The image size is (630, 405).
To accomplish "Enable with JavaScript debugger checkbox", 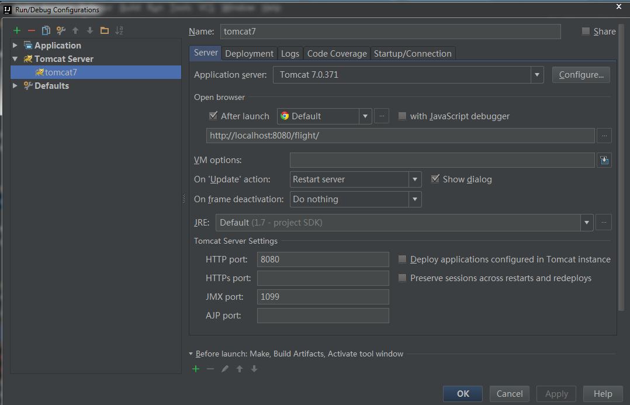I will 402,116.
